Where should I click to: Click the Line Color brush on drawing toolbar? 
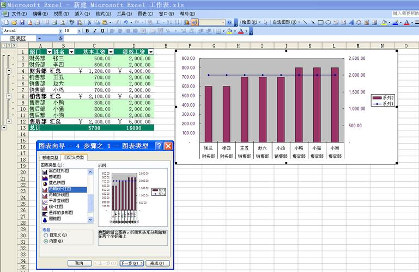395,22
